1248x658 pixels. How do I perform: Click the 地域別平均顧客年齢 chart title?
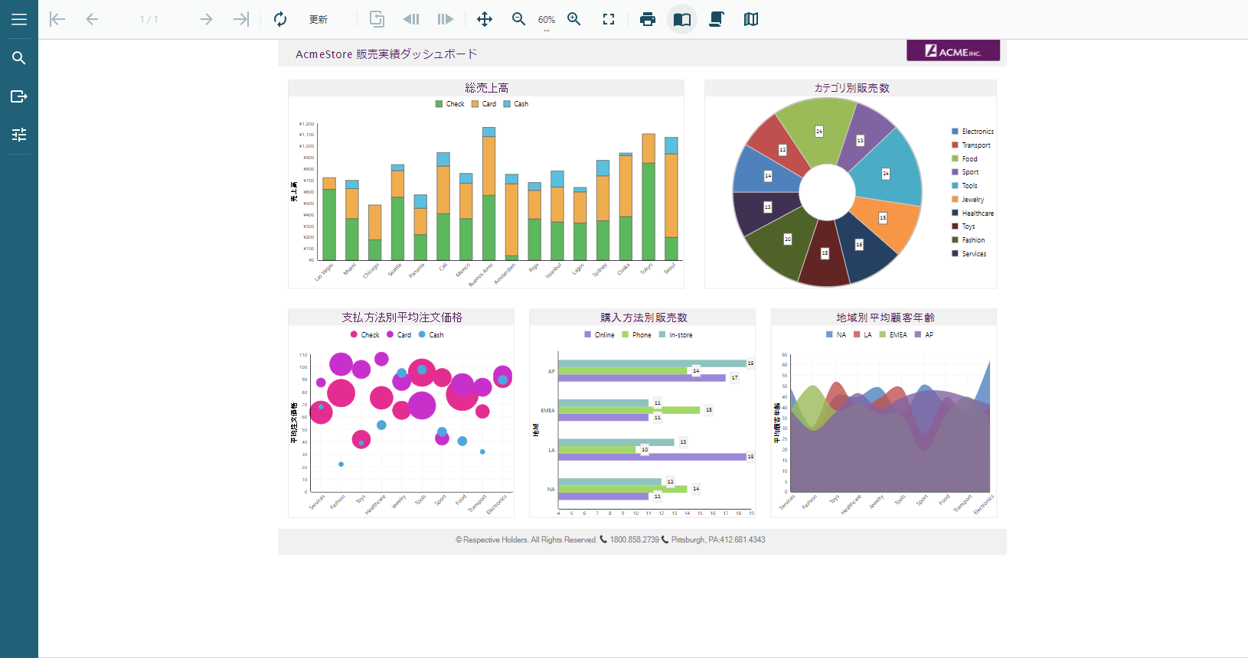pyautogui.click(x=885, y=318)
